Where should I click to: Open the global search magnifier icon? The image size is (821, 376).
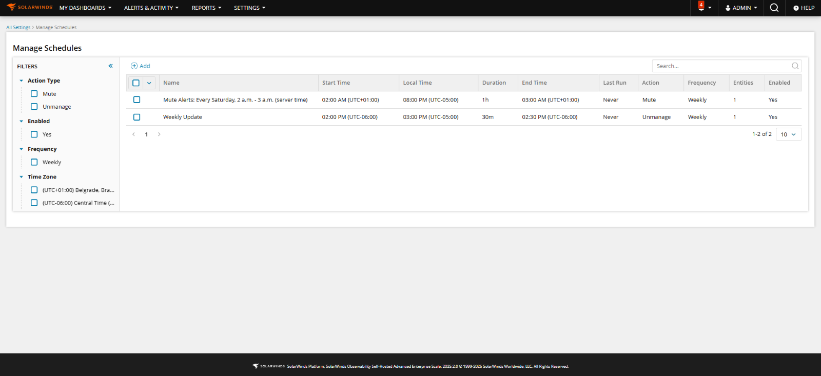pos(774,8)
